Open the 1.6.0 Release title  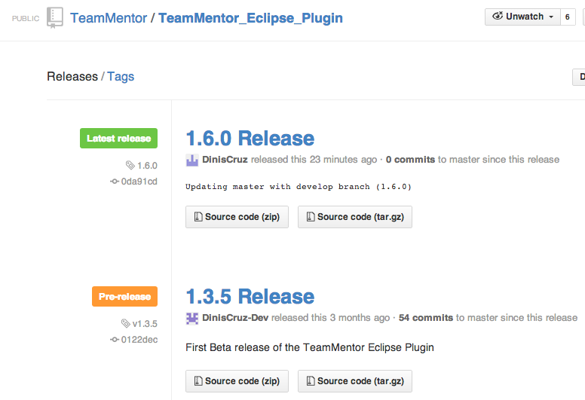pos(250,139)
